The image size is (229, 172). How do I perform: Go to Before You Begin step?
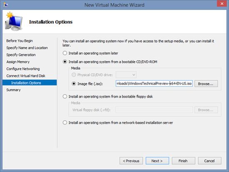coord(20,41)
